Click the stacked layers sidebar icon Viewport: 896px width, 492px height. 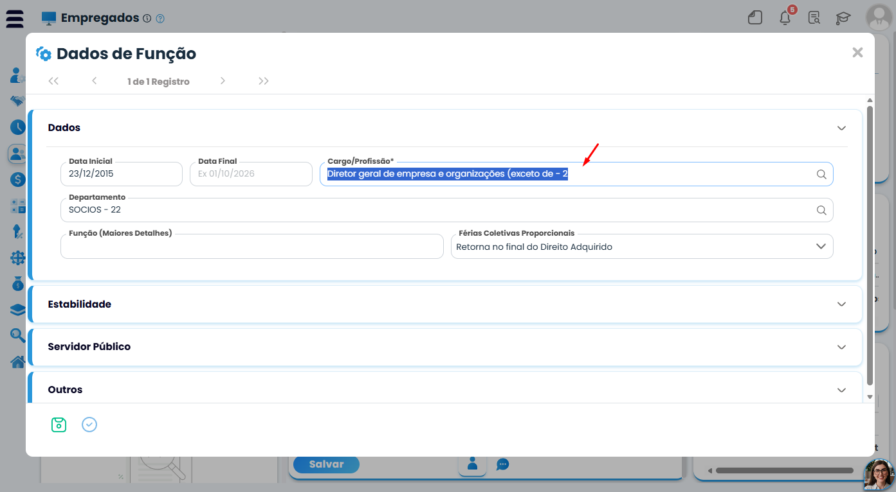(17, 310)
